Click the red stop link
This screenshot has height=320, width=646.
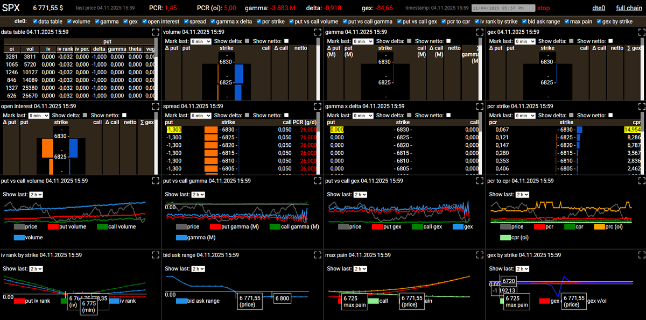[x=544, y=8]
